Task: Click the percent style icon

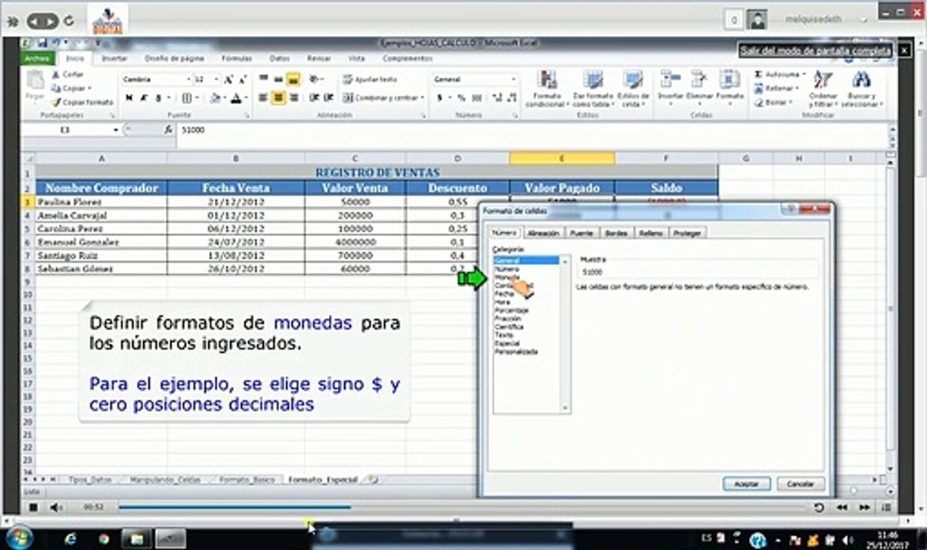Action: tap(462, 98)
